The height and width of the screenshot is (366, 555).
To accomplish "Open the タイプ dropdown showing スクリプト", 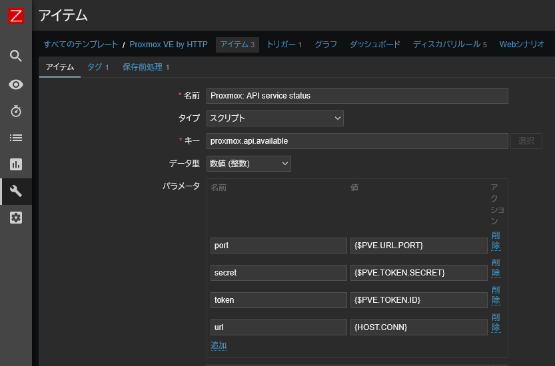I will [x=275, y=118].
